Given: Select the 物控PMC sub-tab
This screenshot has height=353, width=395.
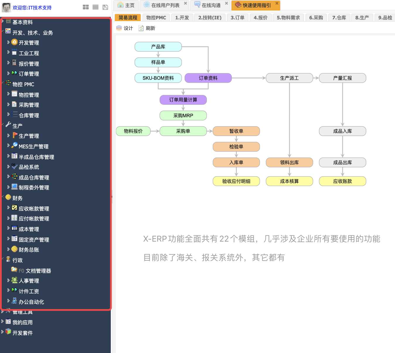Looking at the screenshot, I should [x=156, y=18].
